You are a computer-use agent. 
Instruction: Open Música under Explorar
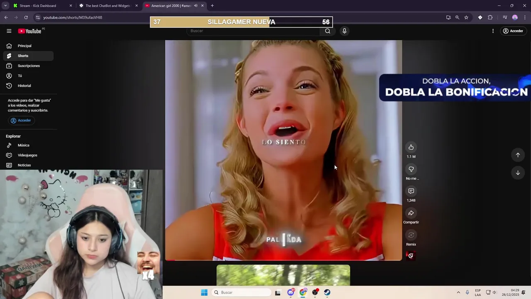(28, 145)
